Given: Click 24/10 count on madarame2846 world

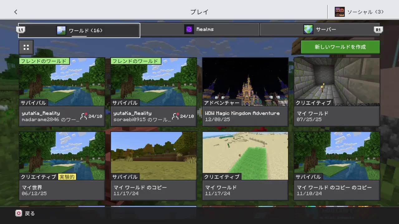Looking at the screenshot, I should click(x=95, y=116).
